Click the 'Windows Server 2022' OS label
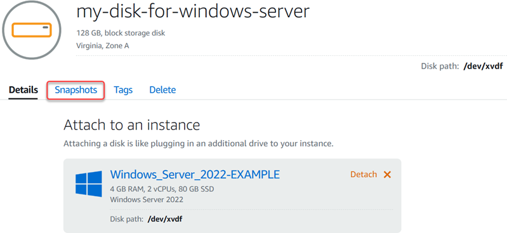Image resolution: width=507 pixels, height=233 pixels. tap(147, 199)
